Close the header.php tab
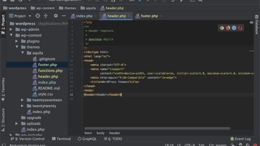 pyautogui.click(x=129, y=16)
